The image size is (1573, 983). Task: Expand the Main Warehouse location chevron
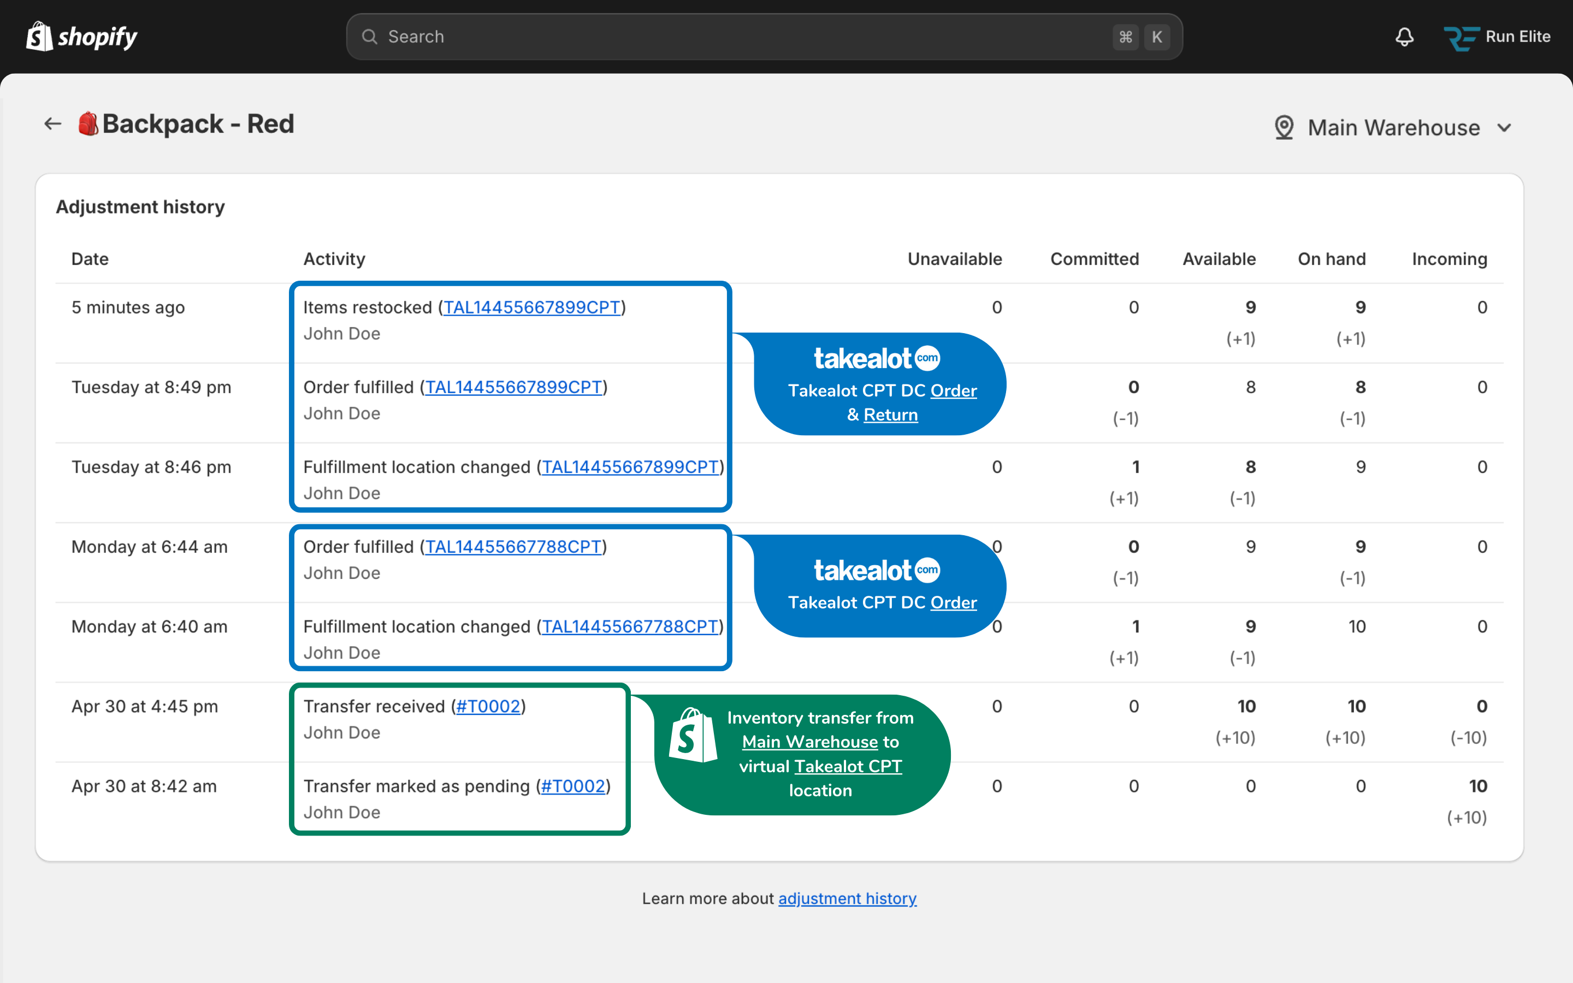click(1504, 127)
